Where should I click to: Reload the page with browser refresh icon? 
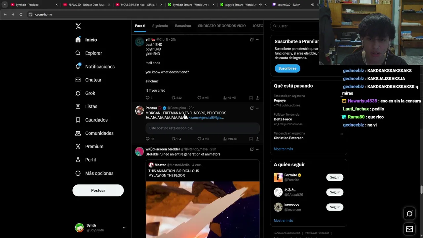pyautogui.click(x=21, y=15)
